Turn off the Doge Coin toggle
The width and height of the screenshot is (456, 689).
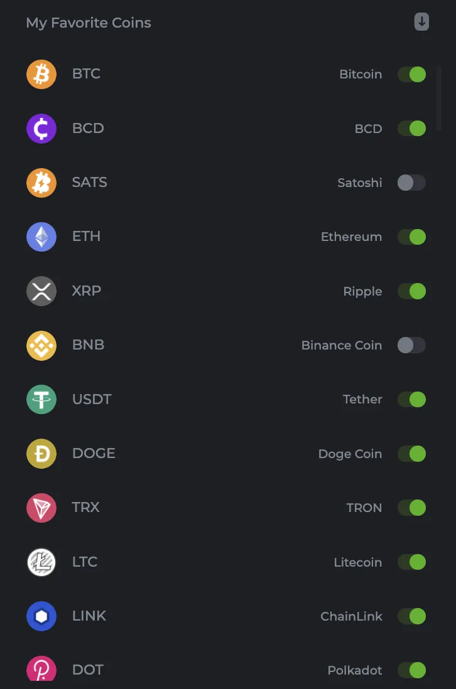411,454
